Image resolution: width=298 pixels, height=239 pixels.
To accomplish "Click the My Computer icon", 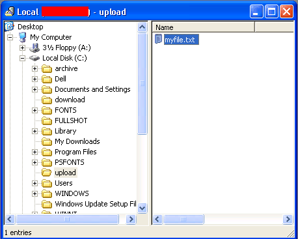I will point(22,37).
